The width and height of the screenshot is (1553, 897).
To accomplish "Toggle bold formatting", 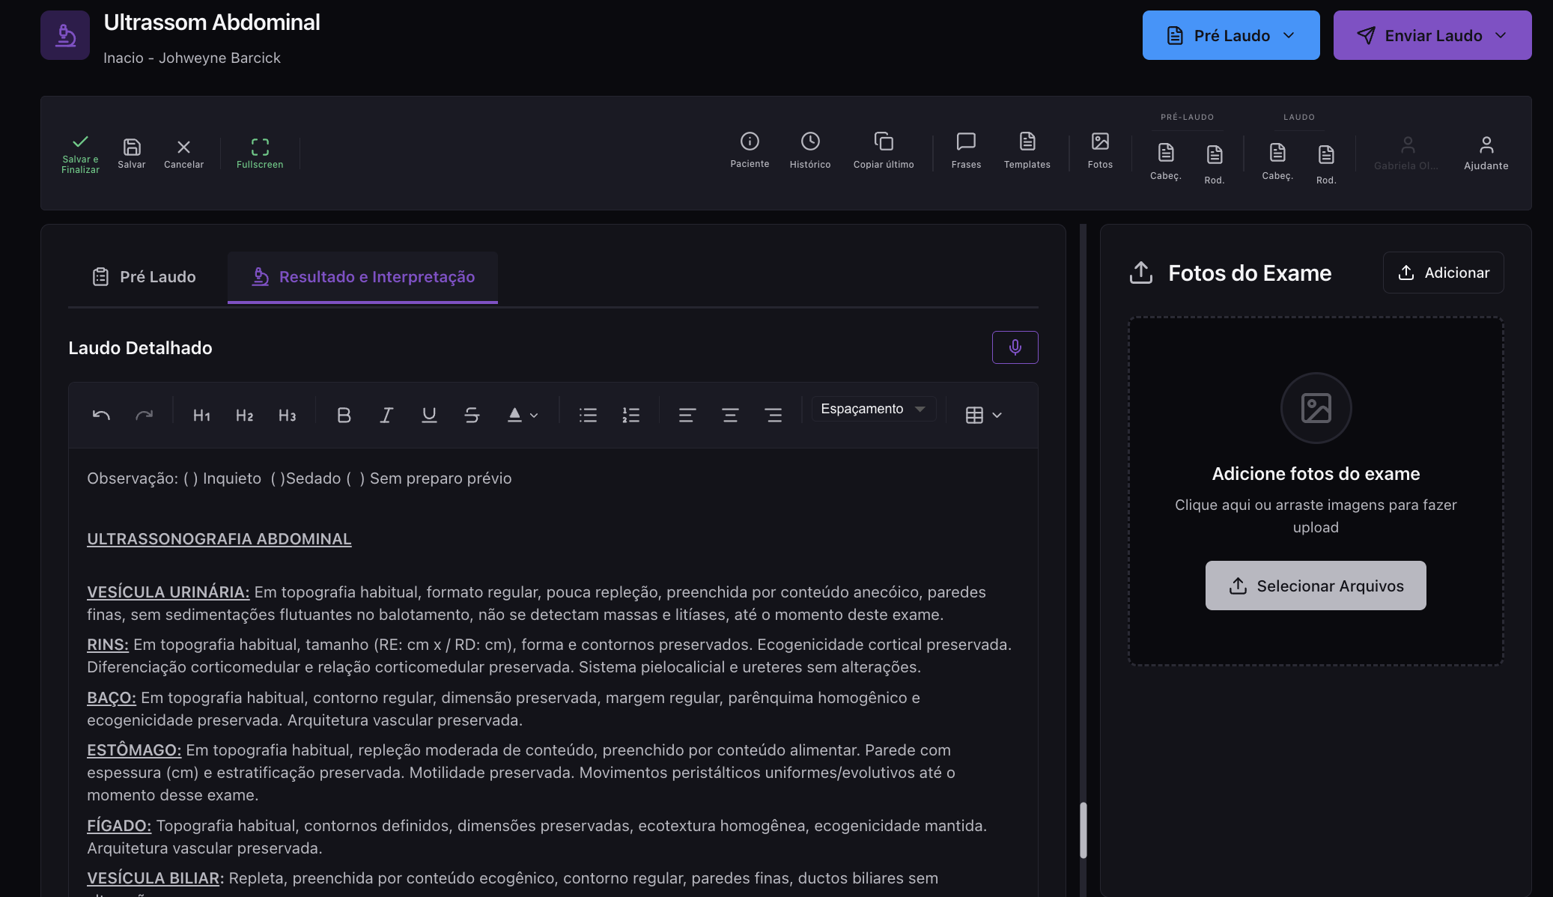I will pyautogui.click(x=344, y=415).
